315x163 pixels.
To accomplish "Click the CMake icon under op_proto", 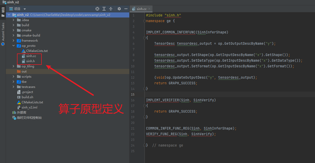I will pos(23,51).
